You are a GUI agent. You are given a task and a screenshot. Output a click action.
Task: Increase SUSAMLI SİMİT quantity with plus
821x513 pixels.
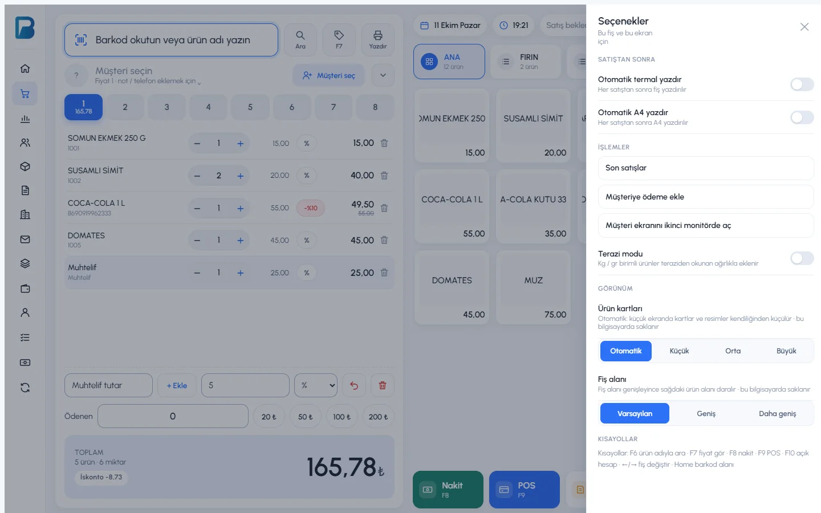pyautogui.click(x=241, y=176)
